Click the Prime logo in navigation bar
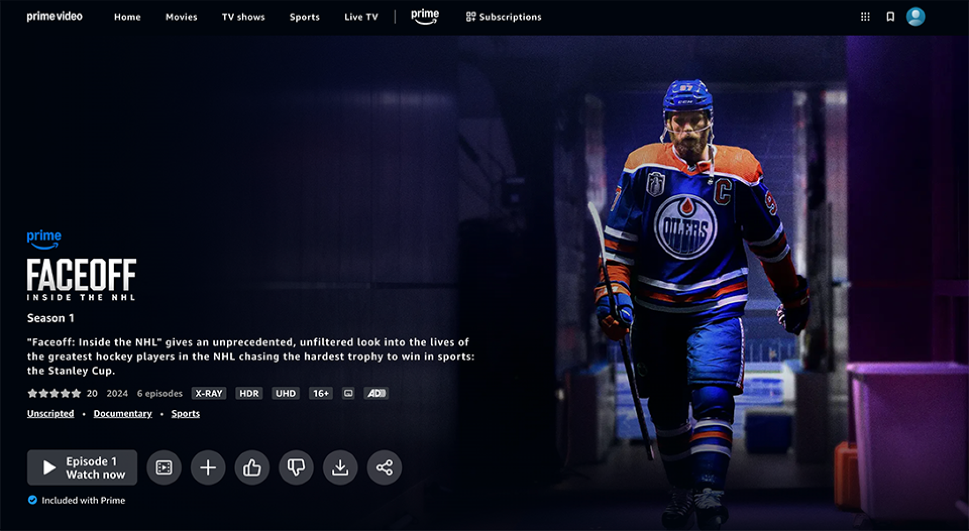Screen dimensions: 969x531 [x=425, y=16]
